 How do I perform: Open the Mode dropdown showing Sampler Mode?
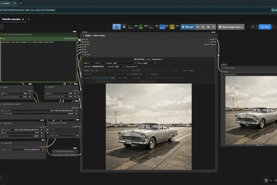157,59
